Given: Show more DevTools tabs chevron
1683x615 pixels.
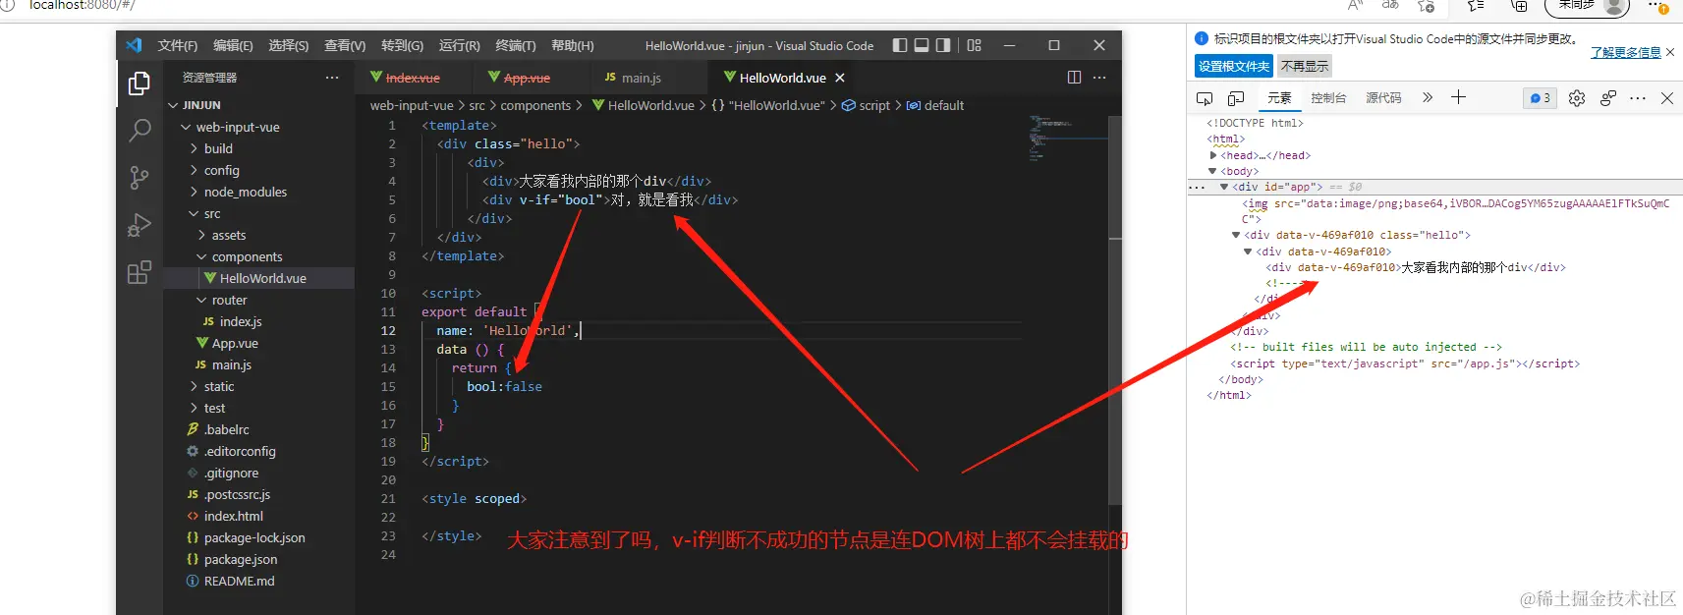Looking at the screenshot, I should pos(1428,97).
